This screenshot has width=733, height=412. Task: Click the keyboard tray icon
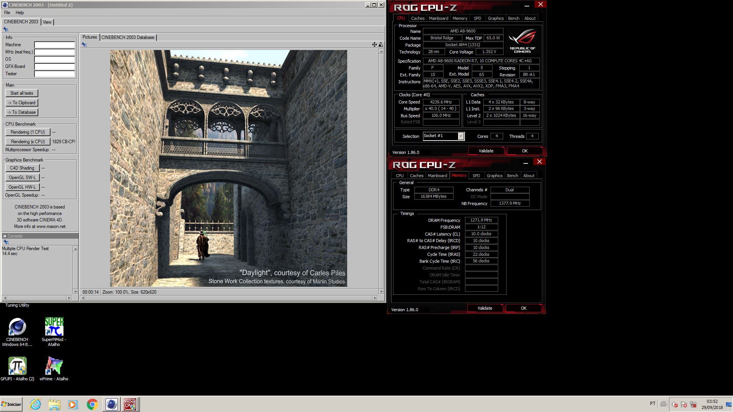pos(663,404)
